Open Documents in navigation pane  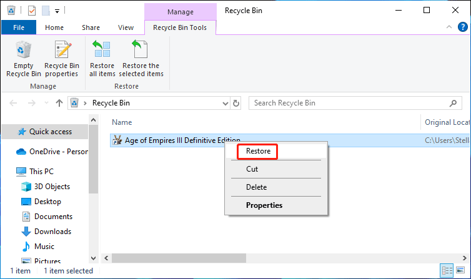pyautogui.click(x=54, y=217)
